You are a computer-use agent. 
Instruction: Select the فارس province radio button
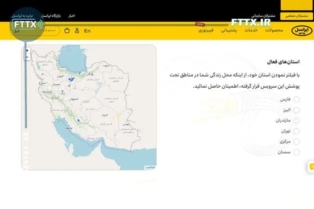pos(296,99)
